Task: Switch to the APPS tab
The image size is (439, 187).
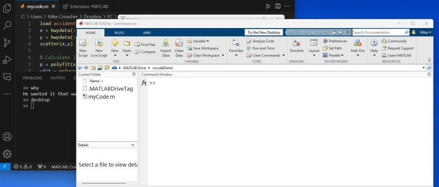Action: tap(147, 33)
